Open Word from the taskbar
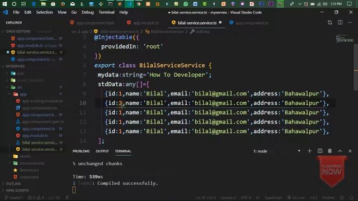Screen dimensions: 358x201 (x=195, y=4)
